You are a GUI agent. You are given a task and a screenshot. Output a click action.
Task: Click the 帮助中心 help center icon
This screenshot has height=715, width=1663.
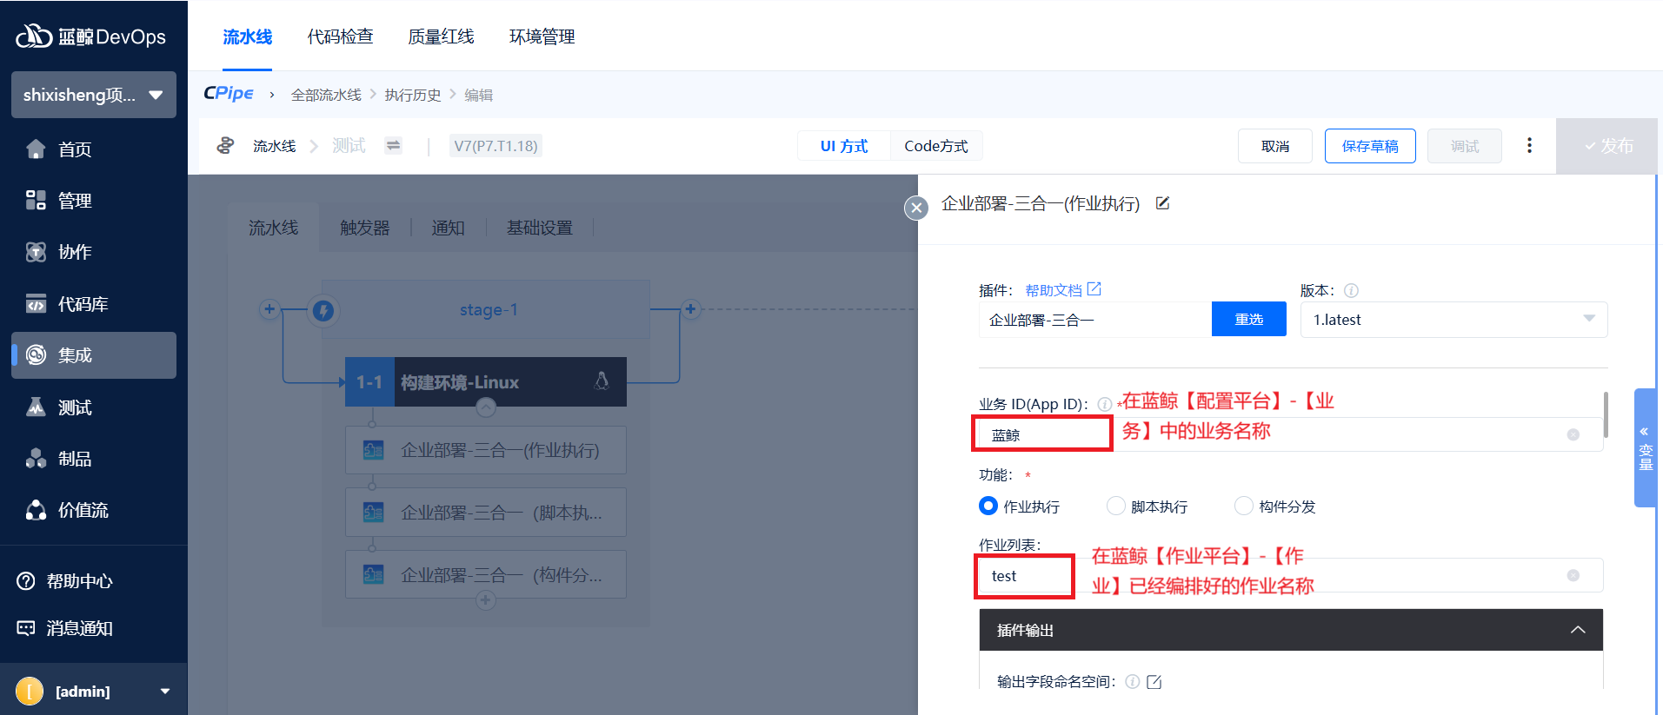point(26,581)
